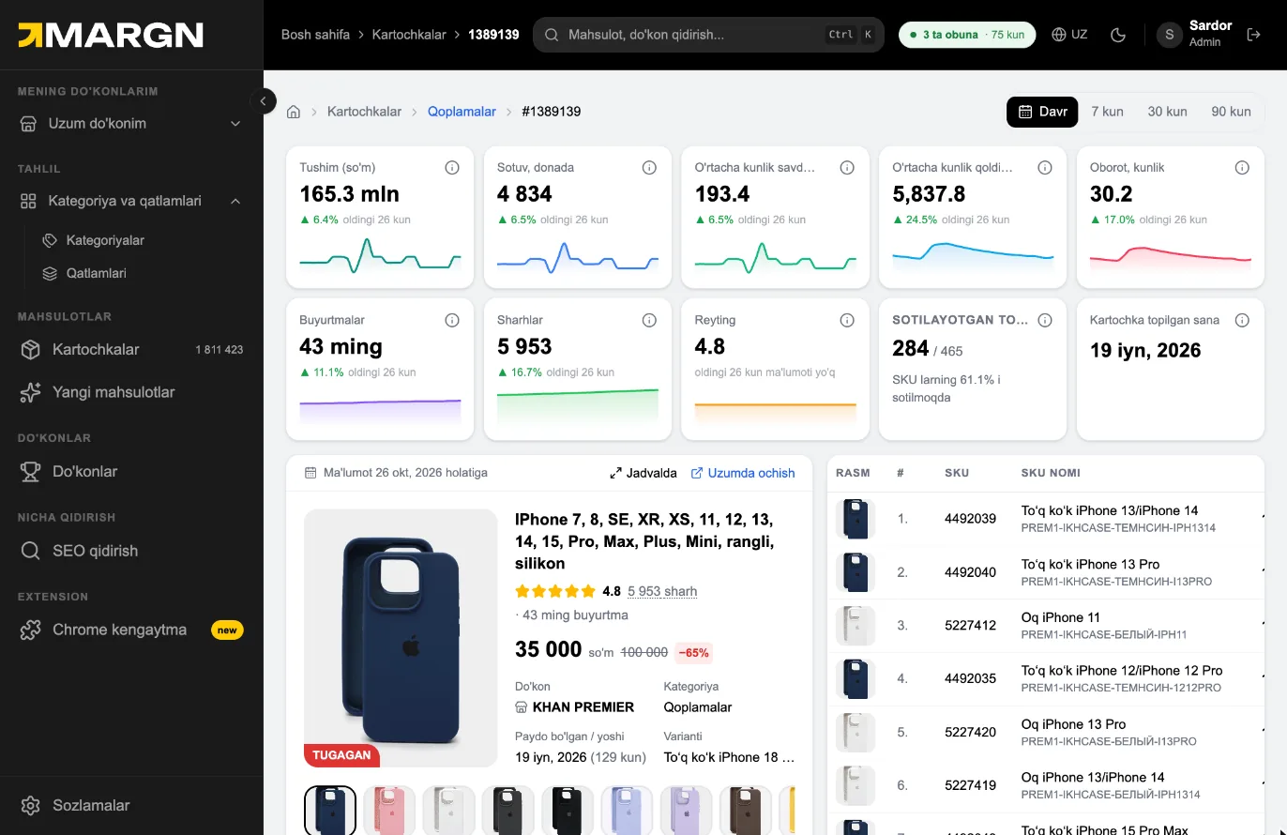Switch language via the UZ globe
This screenshot has height=835, width=1287.
pyautogui.click(x=1069, y=35)
